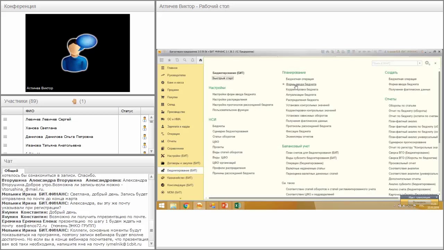Screen dimensions: 444x250
Task: Select participant Ханова Светлана
Action: click(41, 128)
